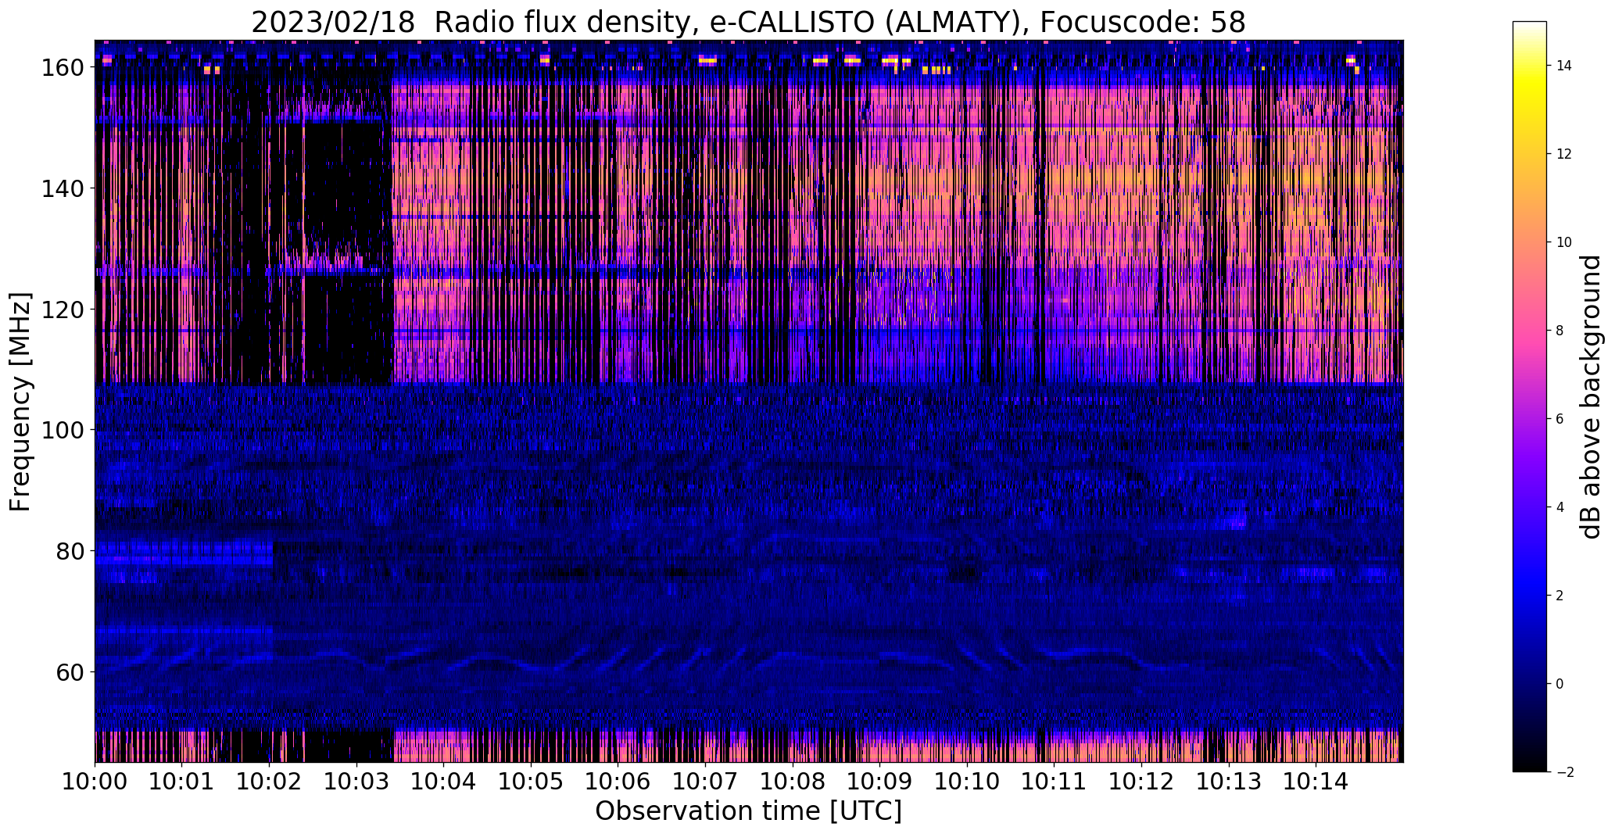Click the plot title mentioning e-CALLISTO (ALMATY)
Image resolution: width=1615 pixels, height=834 pixels.
click(x=748, y=23)
